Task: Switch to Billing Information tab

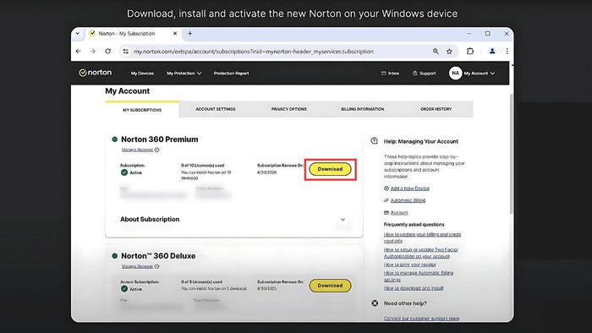Action: (363, 109)
